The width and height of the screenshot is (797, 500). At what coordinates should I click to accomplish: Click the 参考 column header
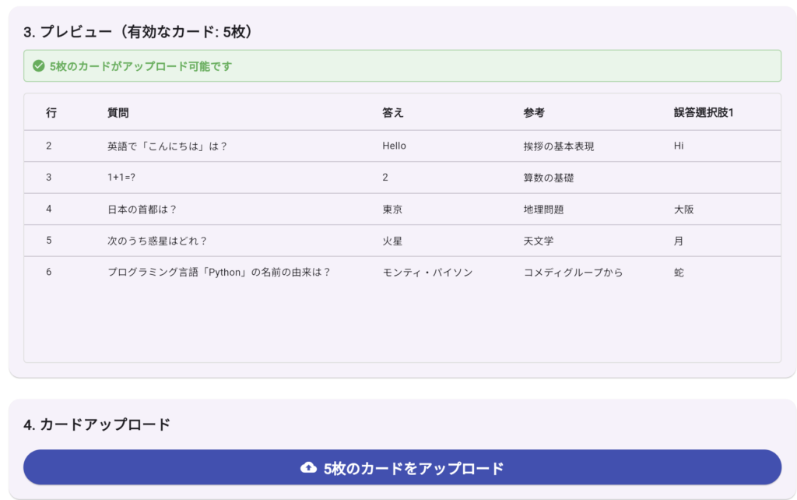(534, 113)
